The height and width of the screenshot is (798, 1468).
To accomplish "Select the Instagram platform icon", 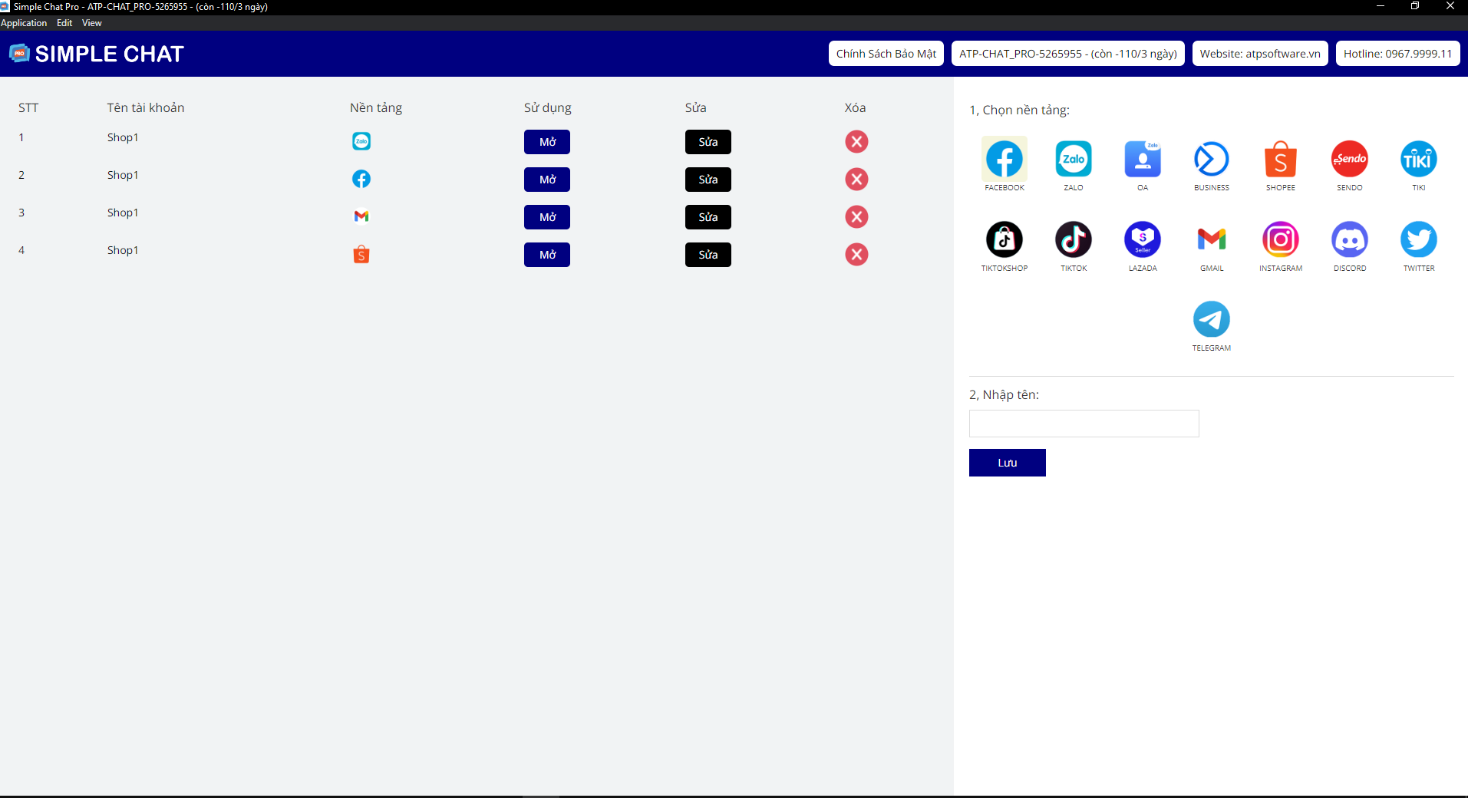I will [1280, 240].
